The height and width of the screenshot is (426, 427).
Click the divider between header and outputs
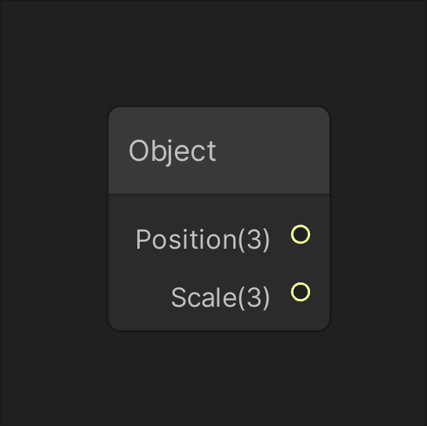[x=219, y=194]
